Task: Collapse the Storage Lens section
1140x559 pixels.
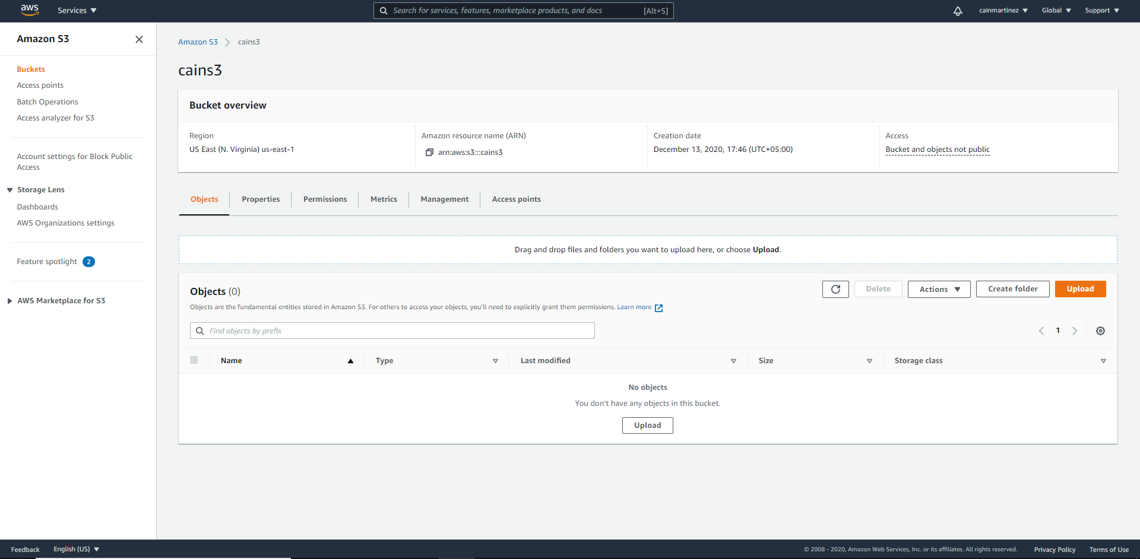Action: 8,189
